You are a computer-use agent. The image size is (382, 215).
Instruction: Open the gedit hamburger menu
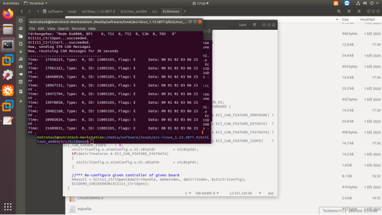coord(254,25)
